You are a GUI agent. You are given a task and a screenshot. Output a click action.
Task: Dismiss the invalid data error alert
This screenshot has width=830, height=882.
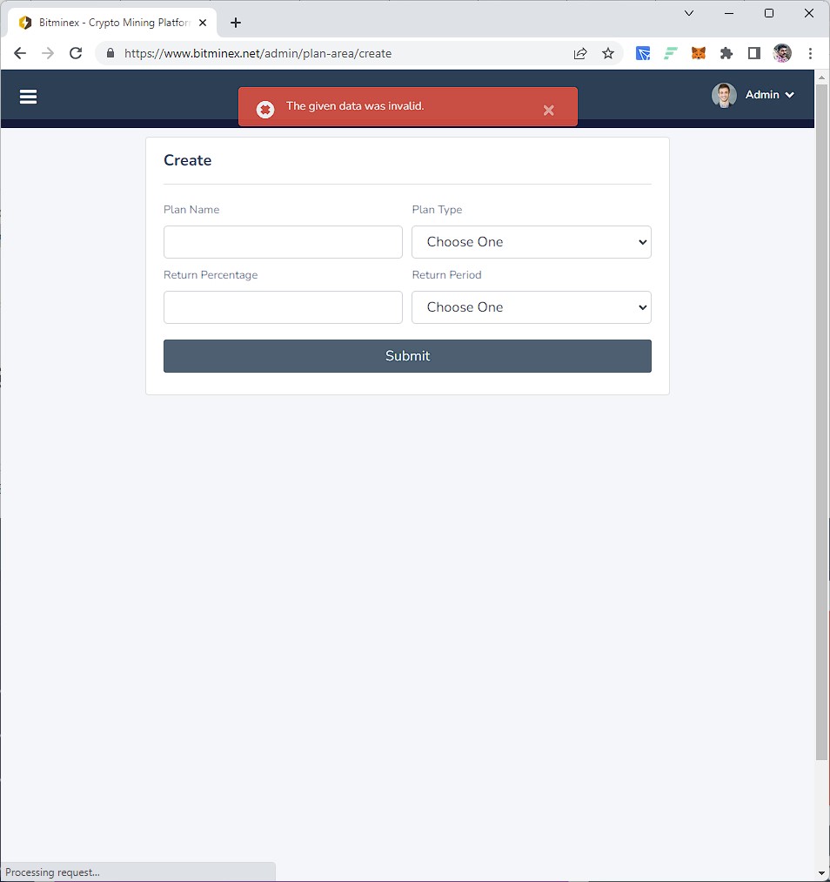[x=548, y=110]
